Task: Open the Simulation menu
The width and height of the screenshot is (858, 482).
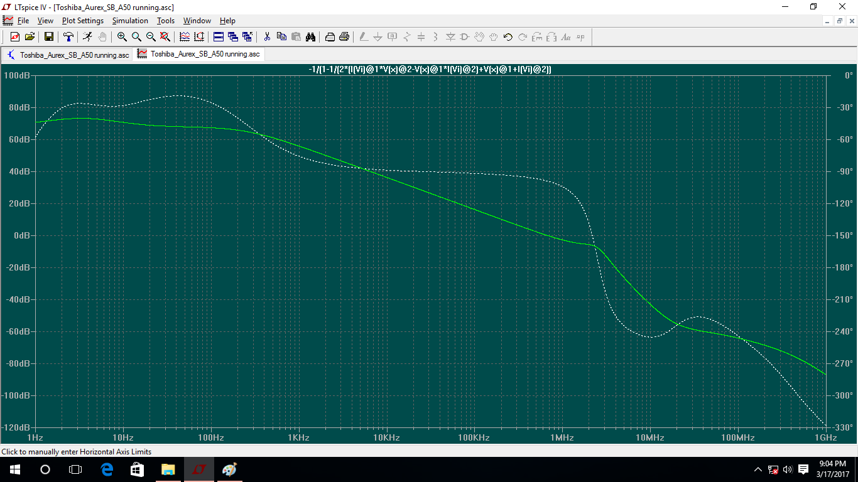Action: coord(130,21)
